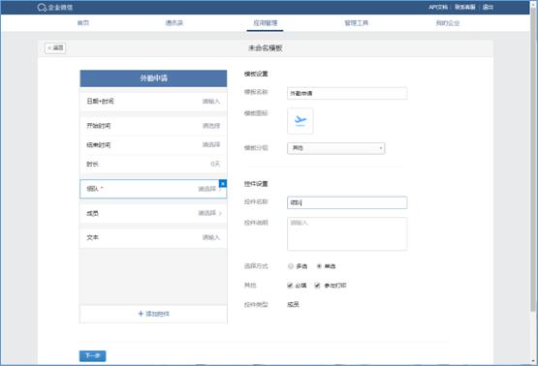Click the 退出 logout link
Viewport: 538px width, 366px height.
(x=488, y=7)
